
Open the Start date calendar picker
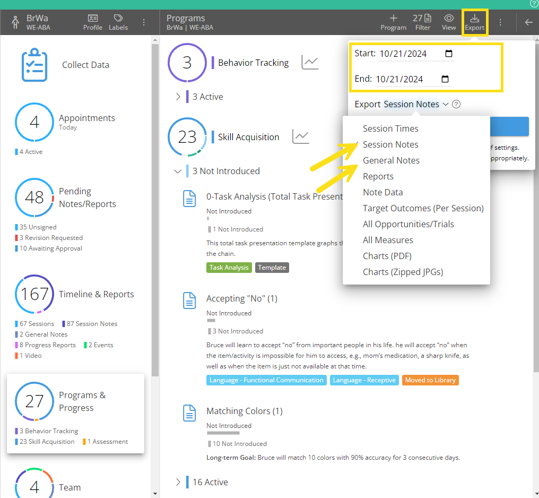[448, 53]
